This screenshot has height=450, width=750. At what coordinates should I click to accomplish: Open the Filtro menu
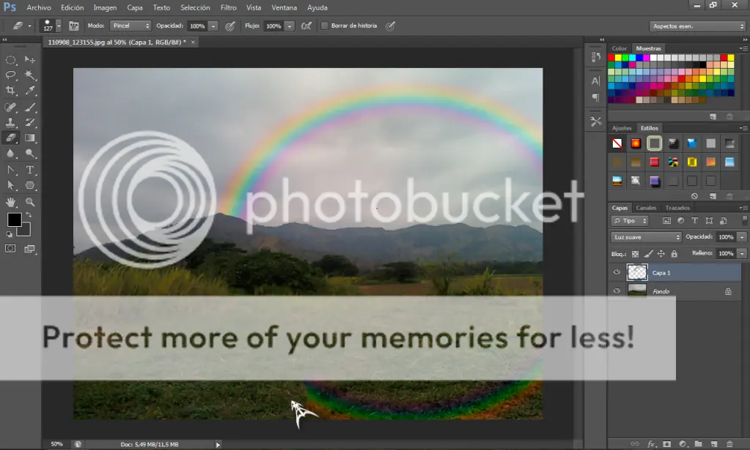click(228, 7)
